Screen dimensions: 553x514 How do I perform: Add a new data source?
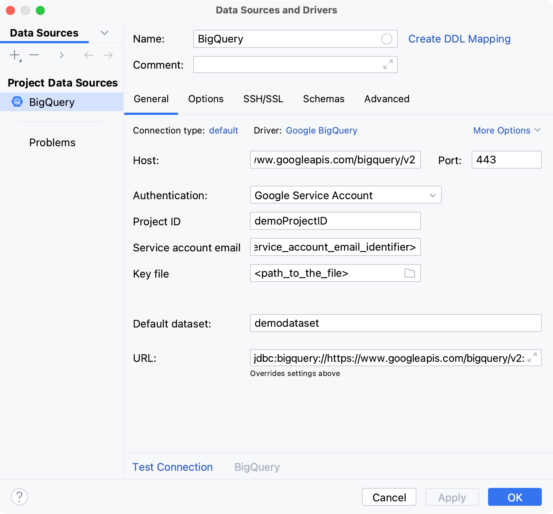coord(14,55)
